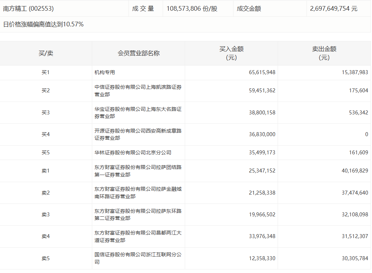372x273 pixels.
Task: Click the 买入金额 column header
Action: tap(231, 53)
